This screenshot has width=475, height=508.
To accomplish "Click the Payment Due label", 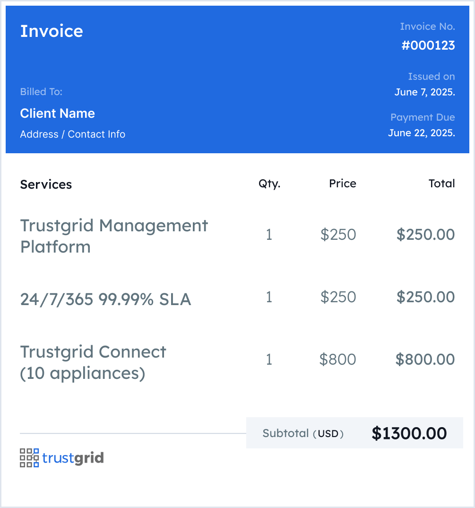I will click(423, 117).
